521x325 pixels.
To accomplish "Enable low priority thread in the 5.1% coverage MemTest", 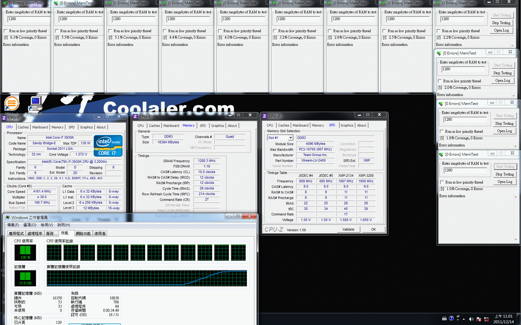I will pos(110,31).
